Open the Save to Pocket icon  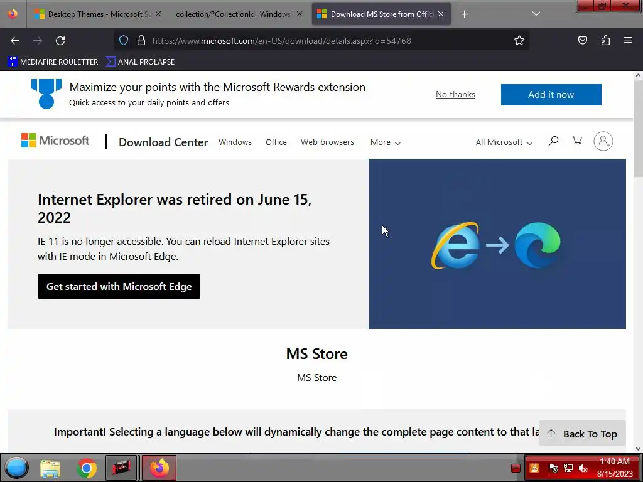click(x=582, y=40)
